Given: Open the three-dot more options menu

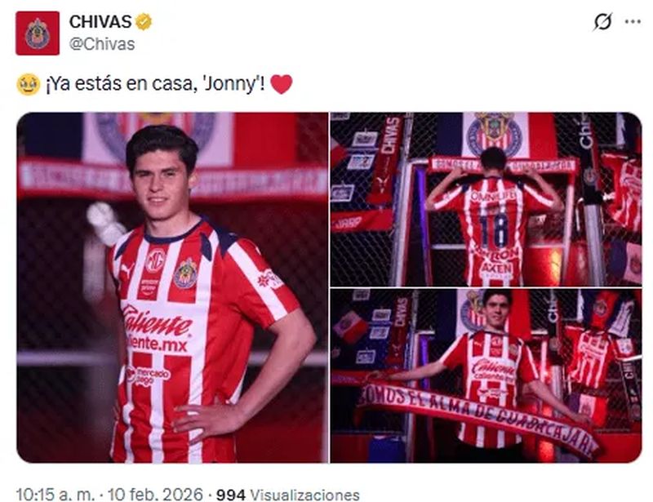Looking at the screenshot, I should tap(633, 22).
